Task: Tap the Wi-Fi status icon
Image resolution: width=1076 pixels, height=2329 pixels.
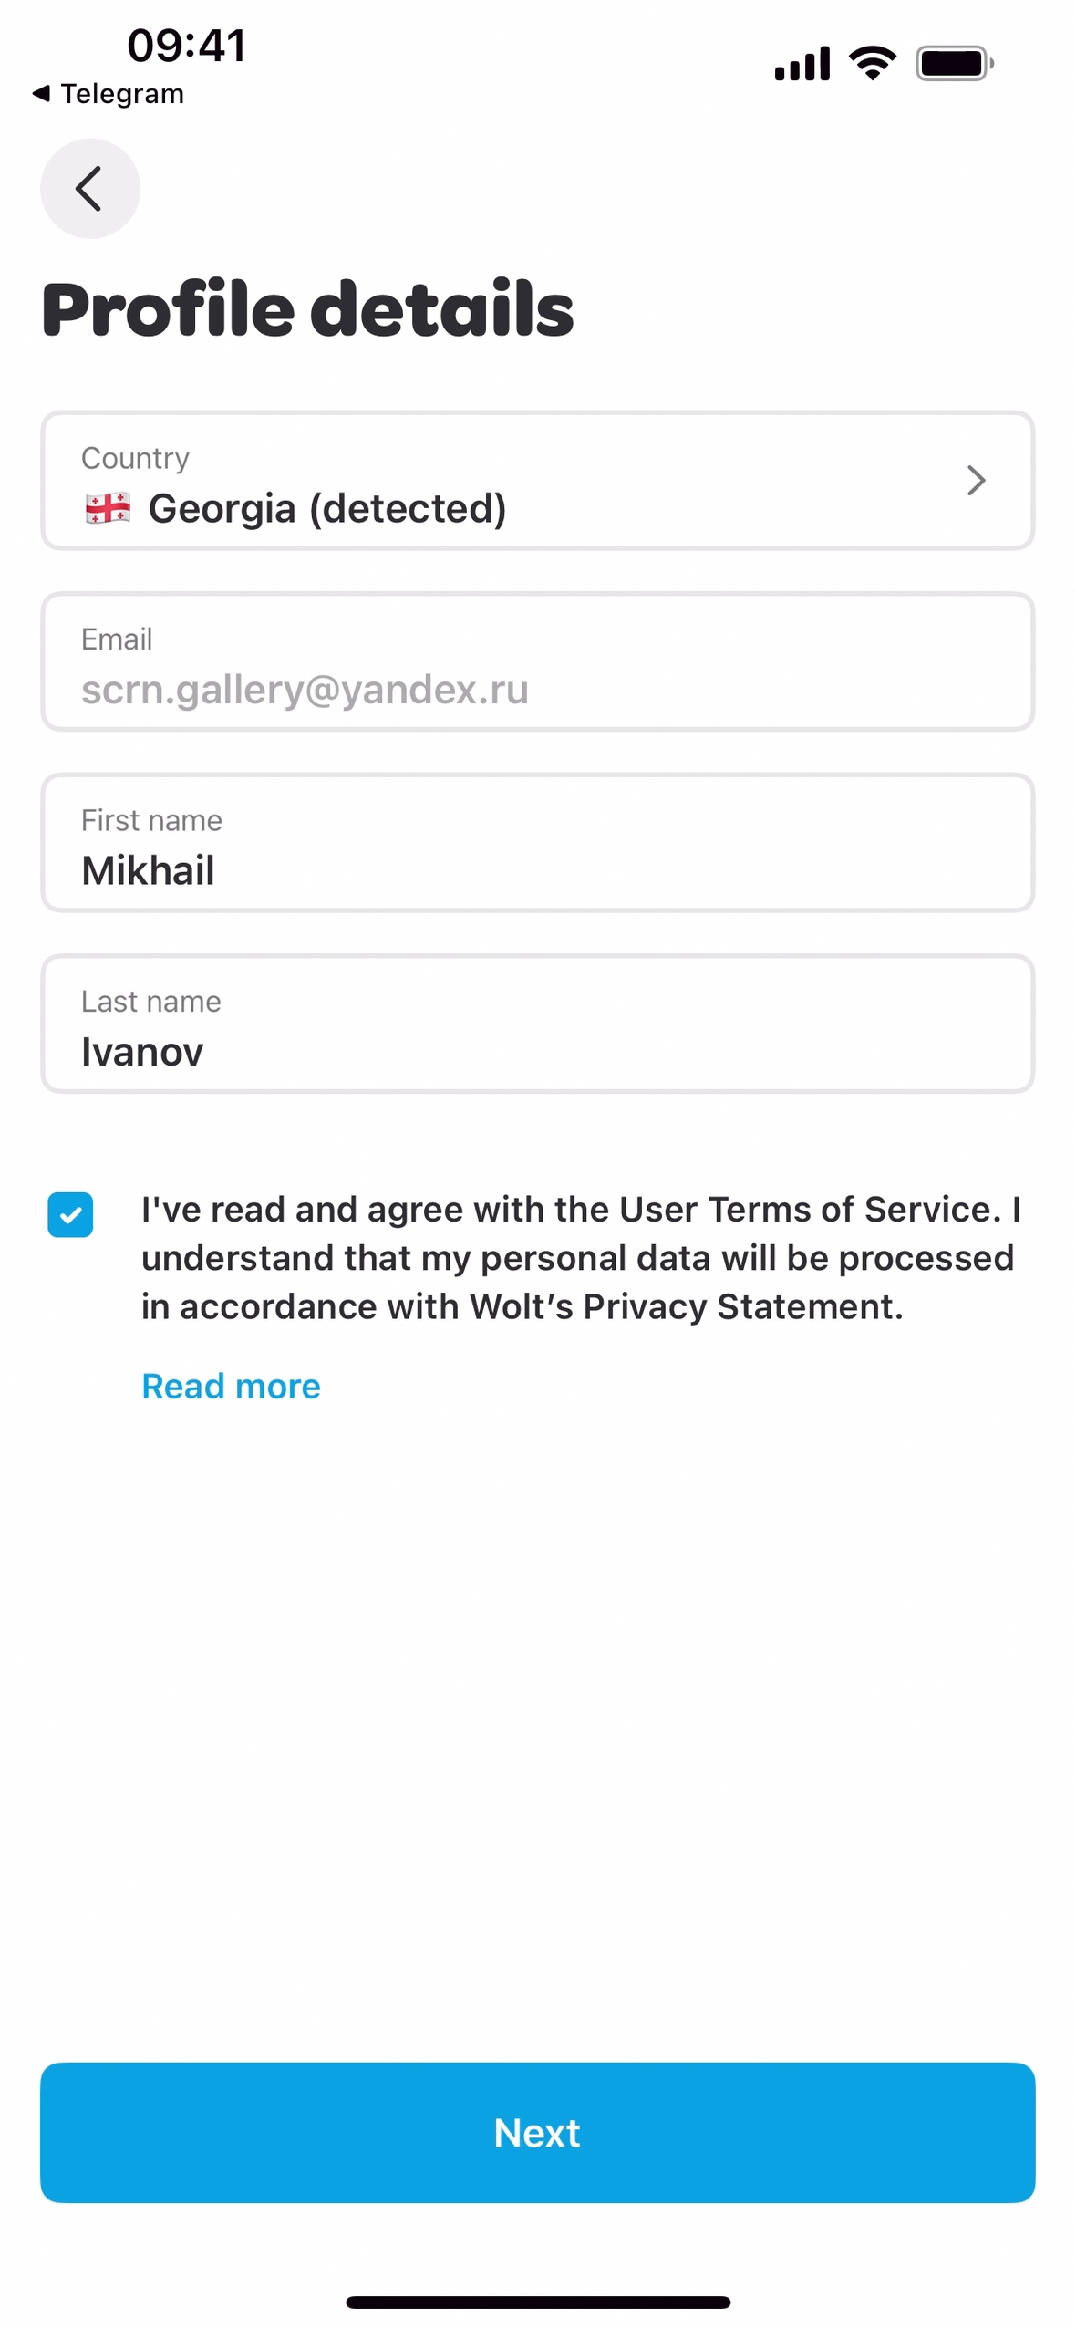Action: pyautogui.click(x=872, y=63)
